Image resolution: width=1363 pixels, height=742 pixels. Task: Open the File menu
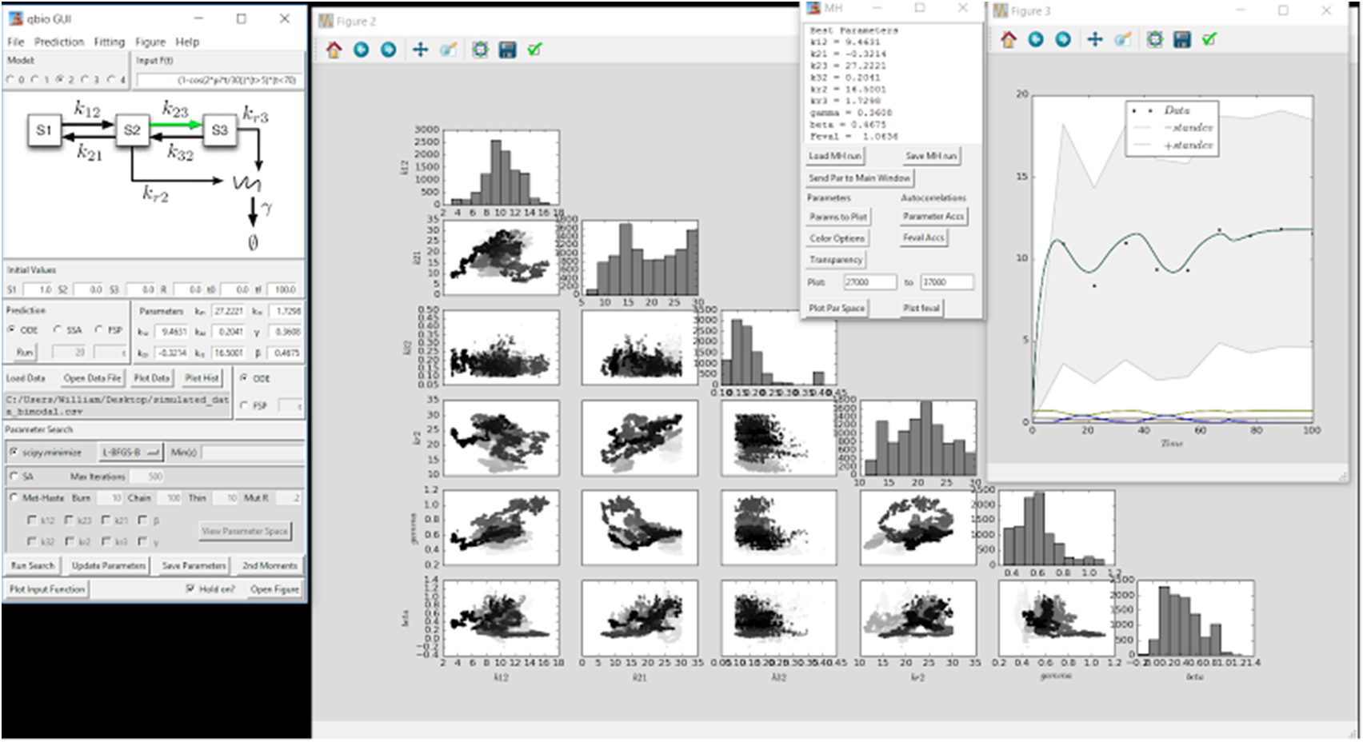tap(16, 42)
